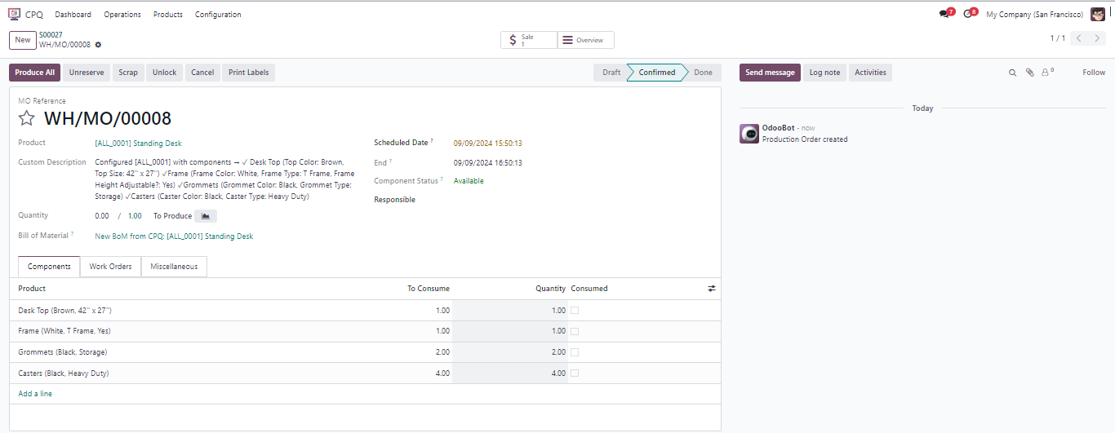This screenshot has height=433, width=1115.
Task: Open the Operations menu
Action: pyautogui.click(x=122, y=15)
